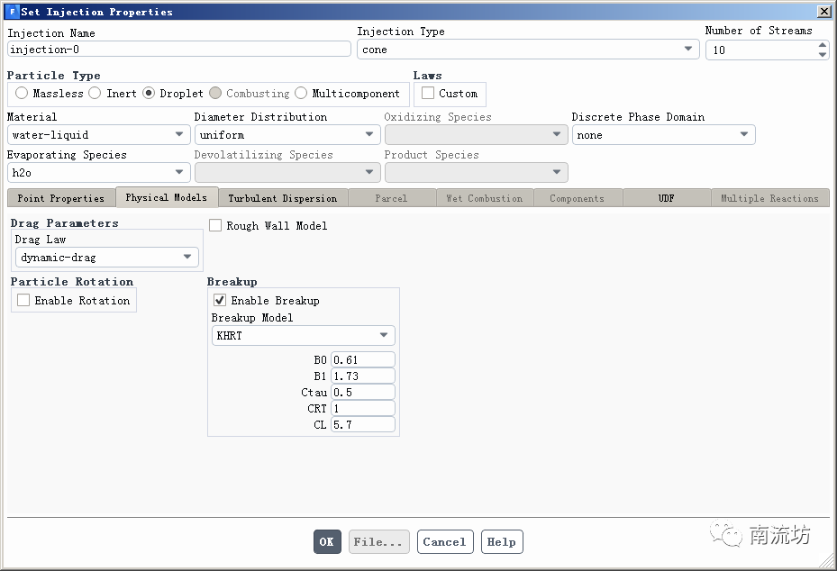Close the Set Injection Properties dialog

click(x=823, y=12)
